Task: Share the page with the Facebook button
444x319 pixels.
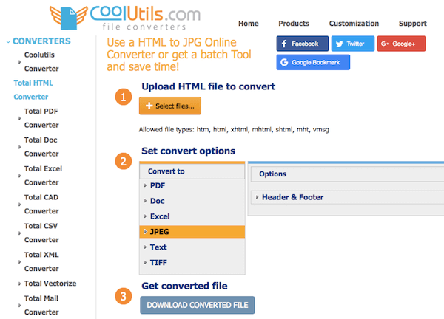Action: coord(303,44)
